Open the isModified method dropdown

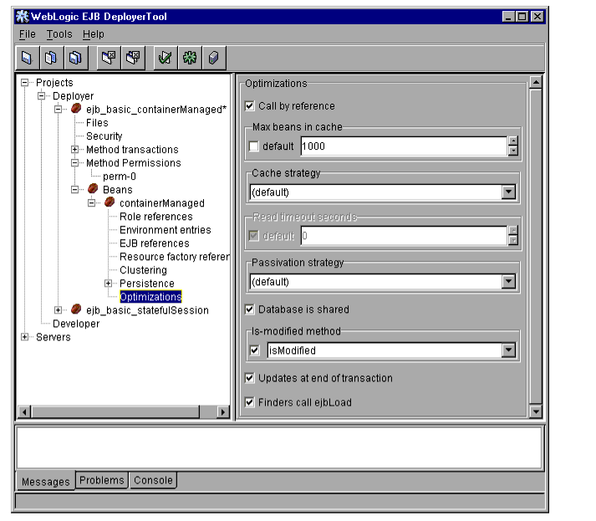(508, 350)
